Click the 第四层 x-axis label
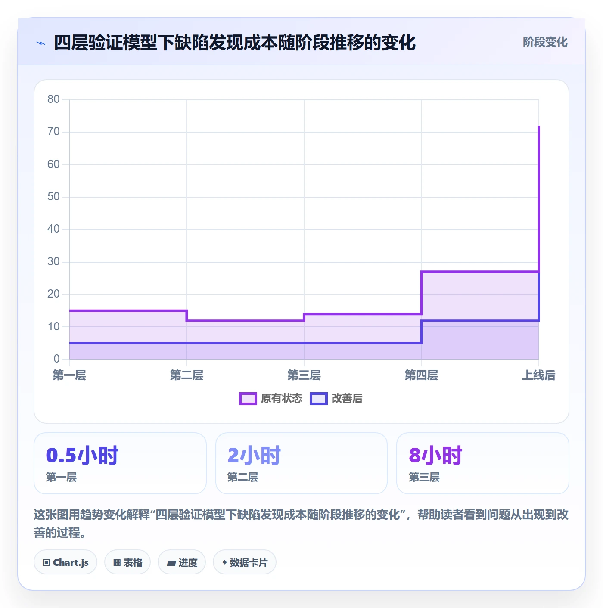The width and height of the screenshot is (603, 608). pyautogui.click(x=421, y=375)
